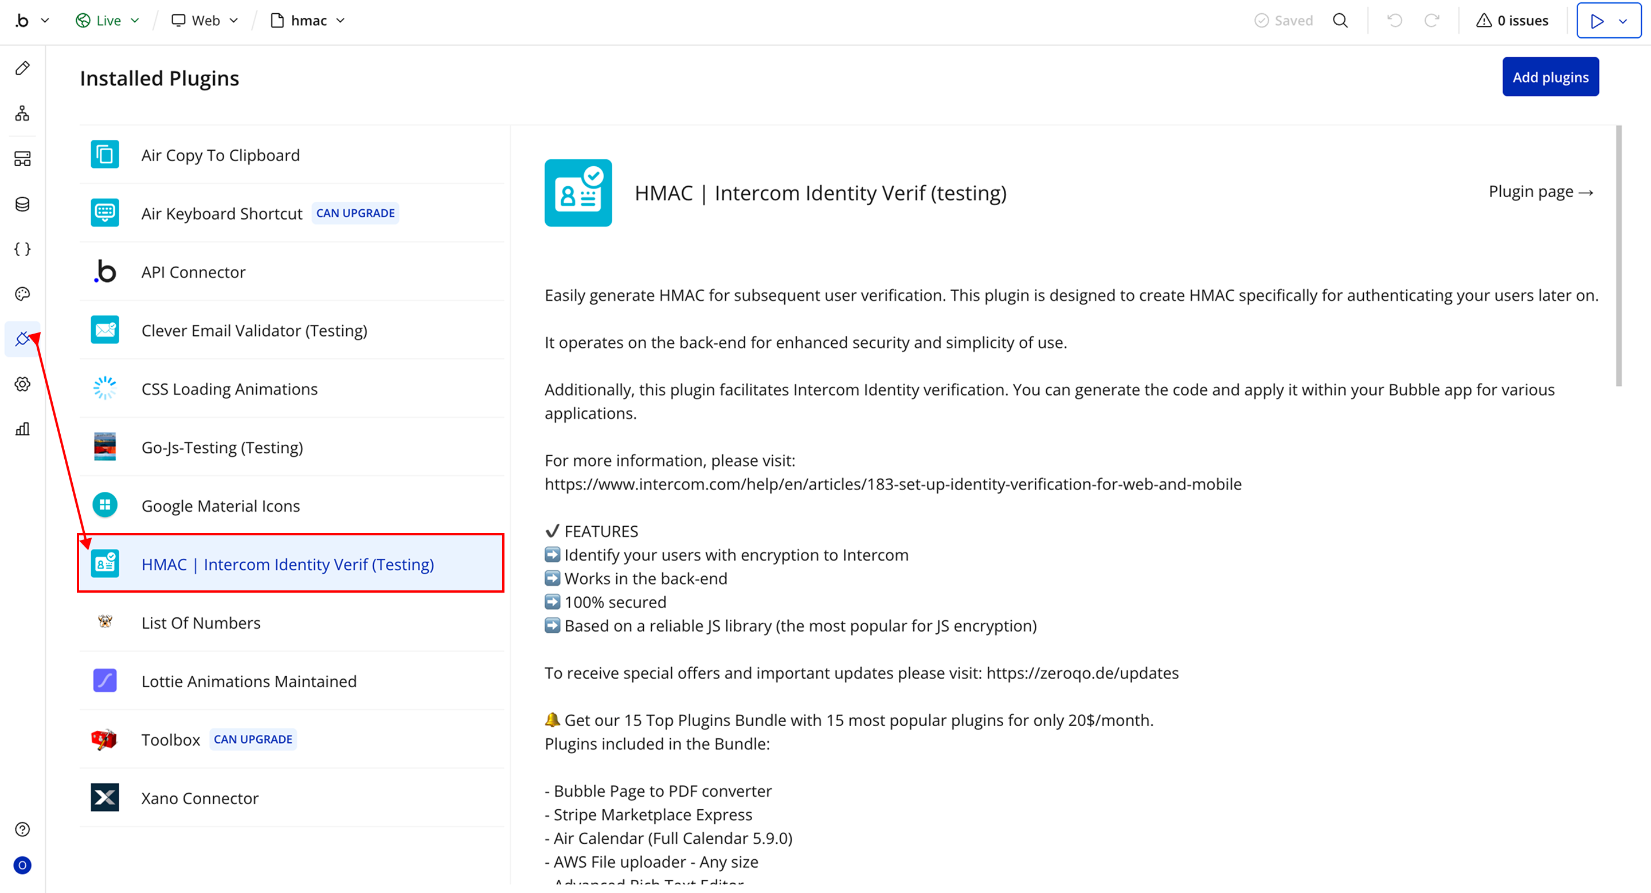The width and height of the screenshot is (1651, 893).
Task: Click the plugin description scrollbar
Action: (x=1618, y=256)
